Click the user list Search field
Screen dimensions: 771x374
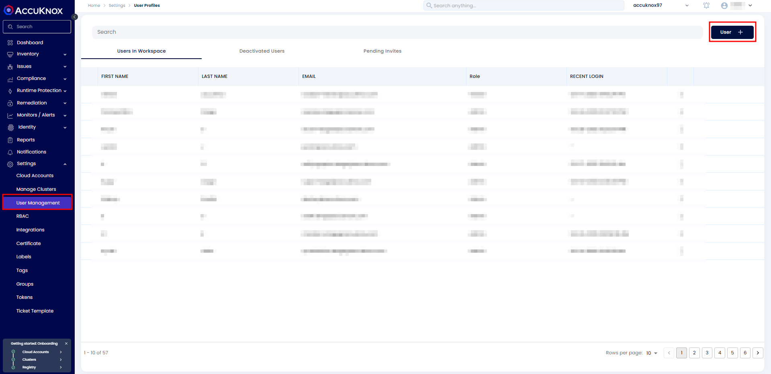[x=397, y=32]
